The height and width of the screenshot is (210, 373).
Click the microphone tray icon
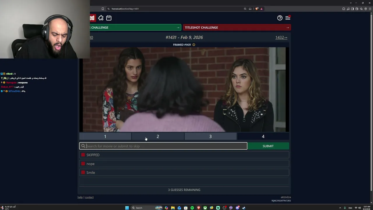[345, 208]
